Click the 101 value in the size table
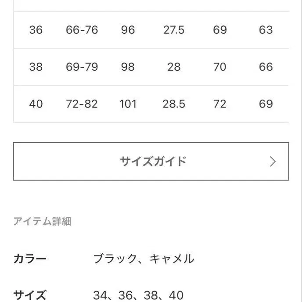302x302 pixels. (x=128, y=104)
